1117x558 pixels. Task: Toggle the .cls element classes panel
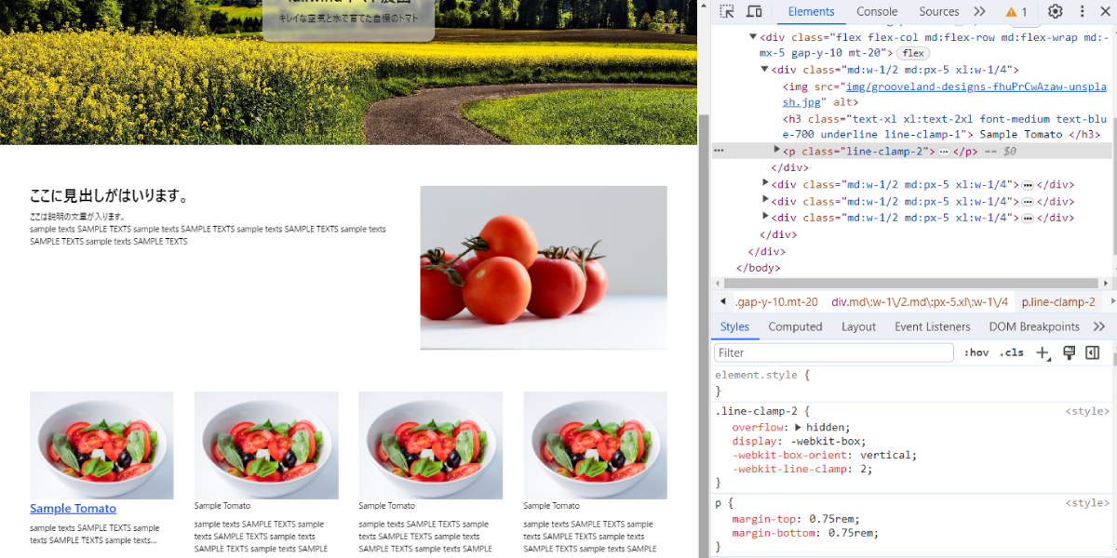pyautogui.click(x=1012, y=353)
